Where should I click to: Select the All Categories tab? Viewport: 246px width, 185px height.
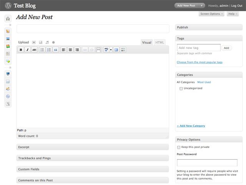pyautogui.click(x=186, y=82)
